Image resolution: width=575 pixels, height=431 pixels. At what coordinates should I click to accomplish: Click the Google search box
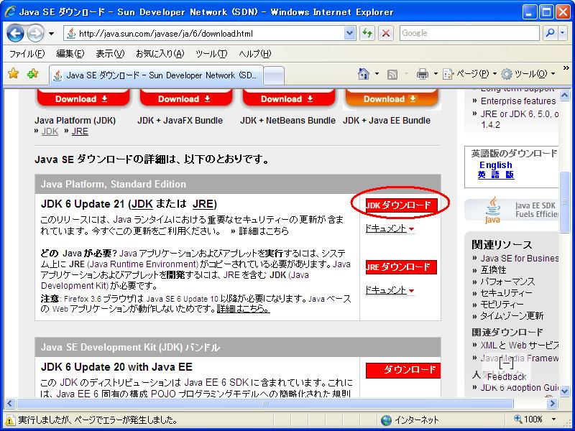[469, 33]
